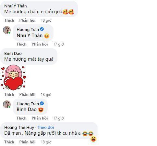
Task: Click the heart-eyes emoji in the Binh Dao reply
Action: 41,110
